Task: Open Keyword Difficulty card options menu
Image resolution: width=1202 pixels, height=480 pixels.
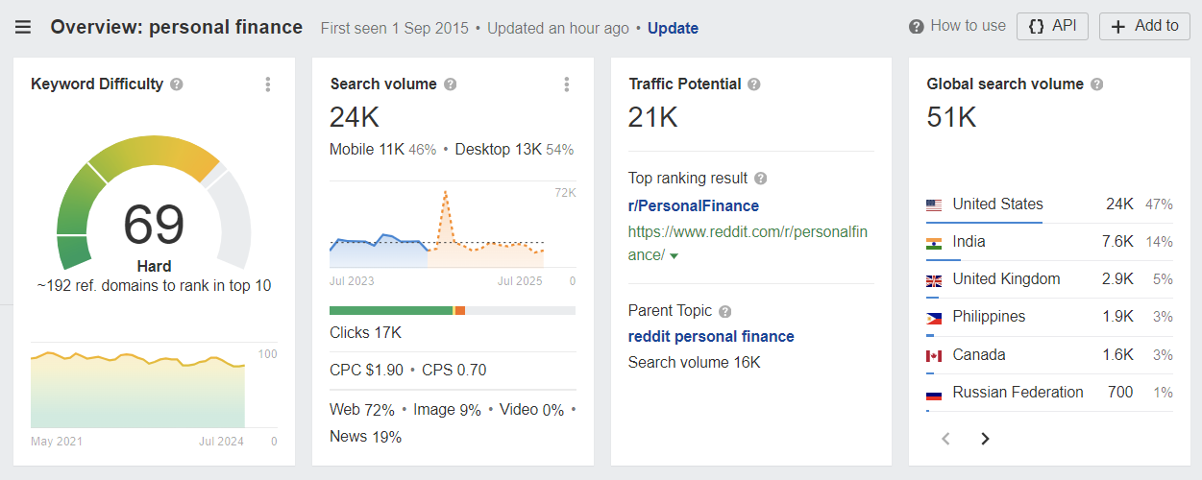Action: 268,84
